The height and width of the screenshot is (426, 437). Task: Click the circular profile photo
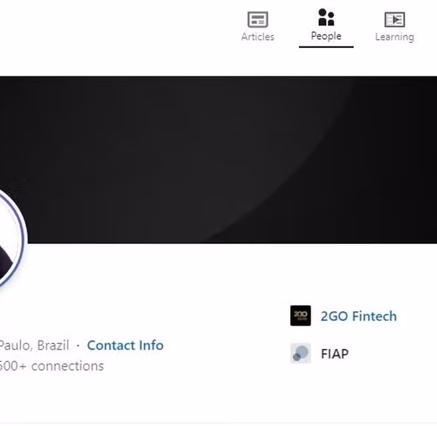click(8, 240)
